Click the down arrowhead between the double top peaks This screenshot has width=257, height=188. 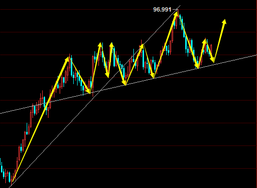(107, 75)
